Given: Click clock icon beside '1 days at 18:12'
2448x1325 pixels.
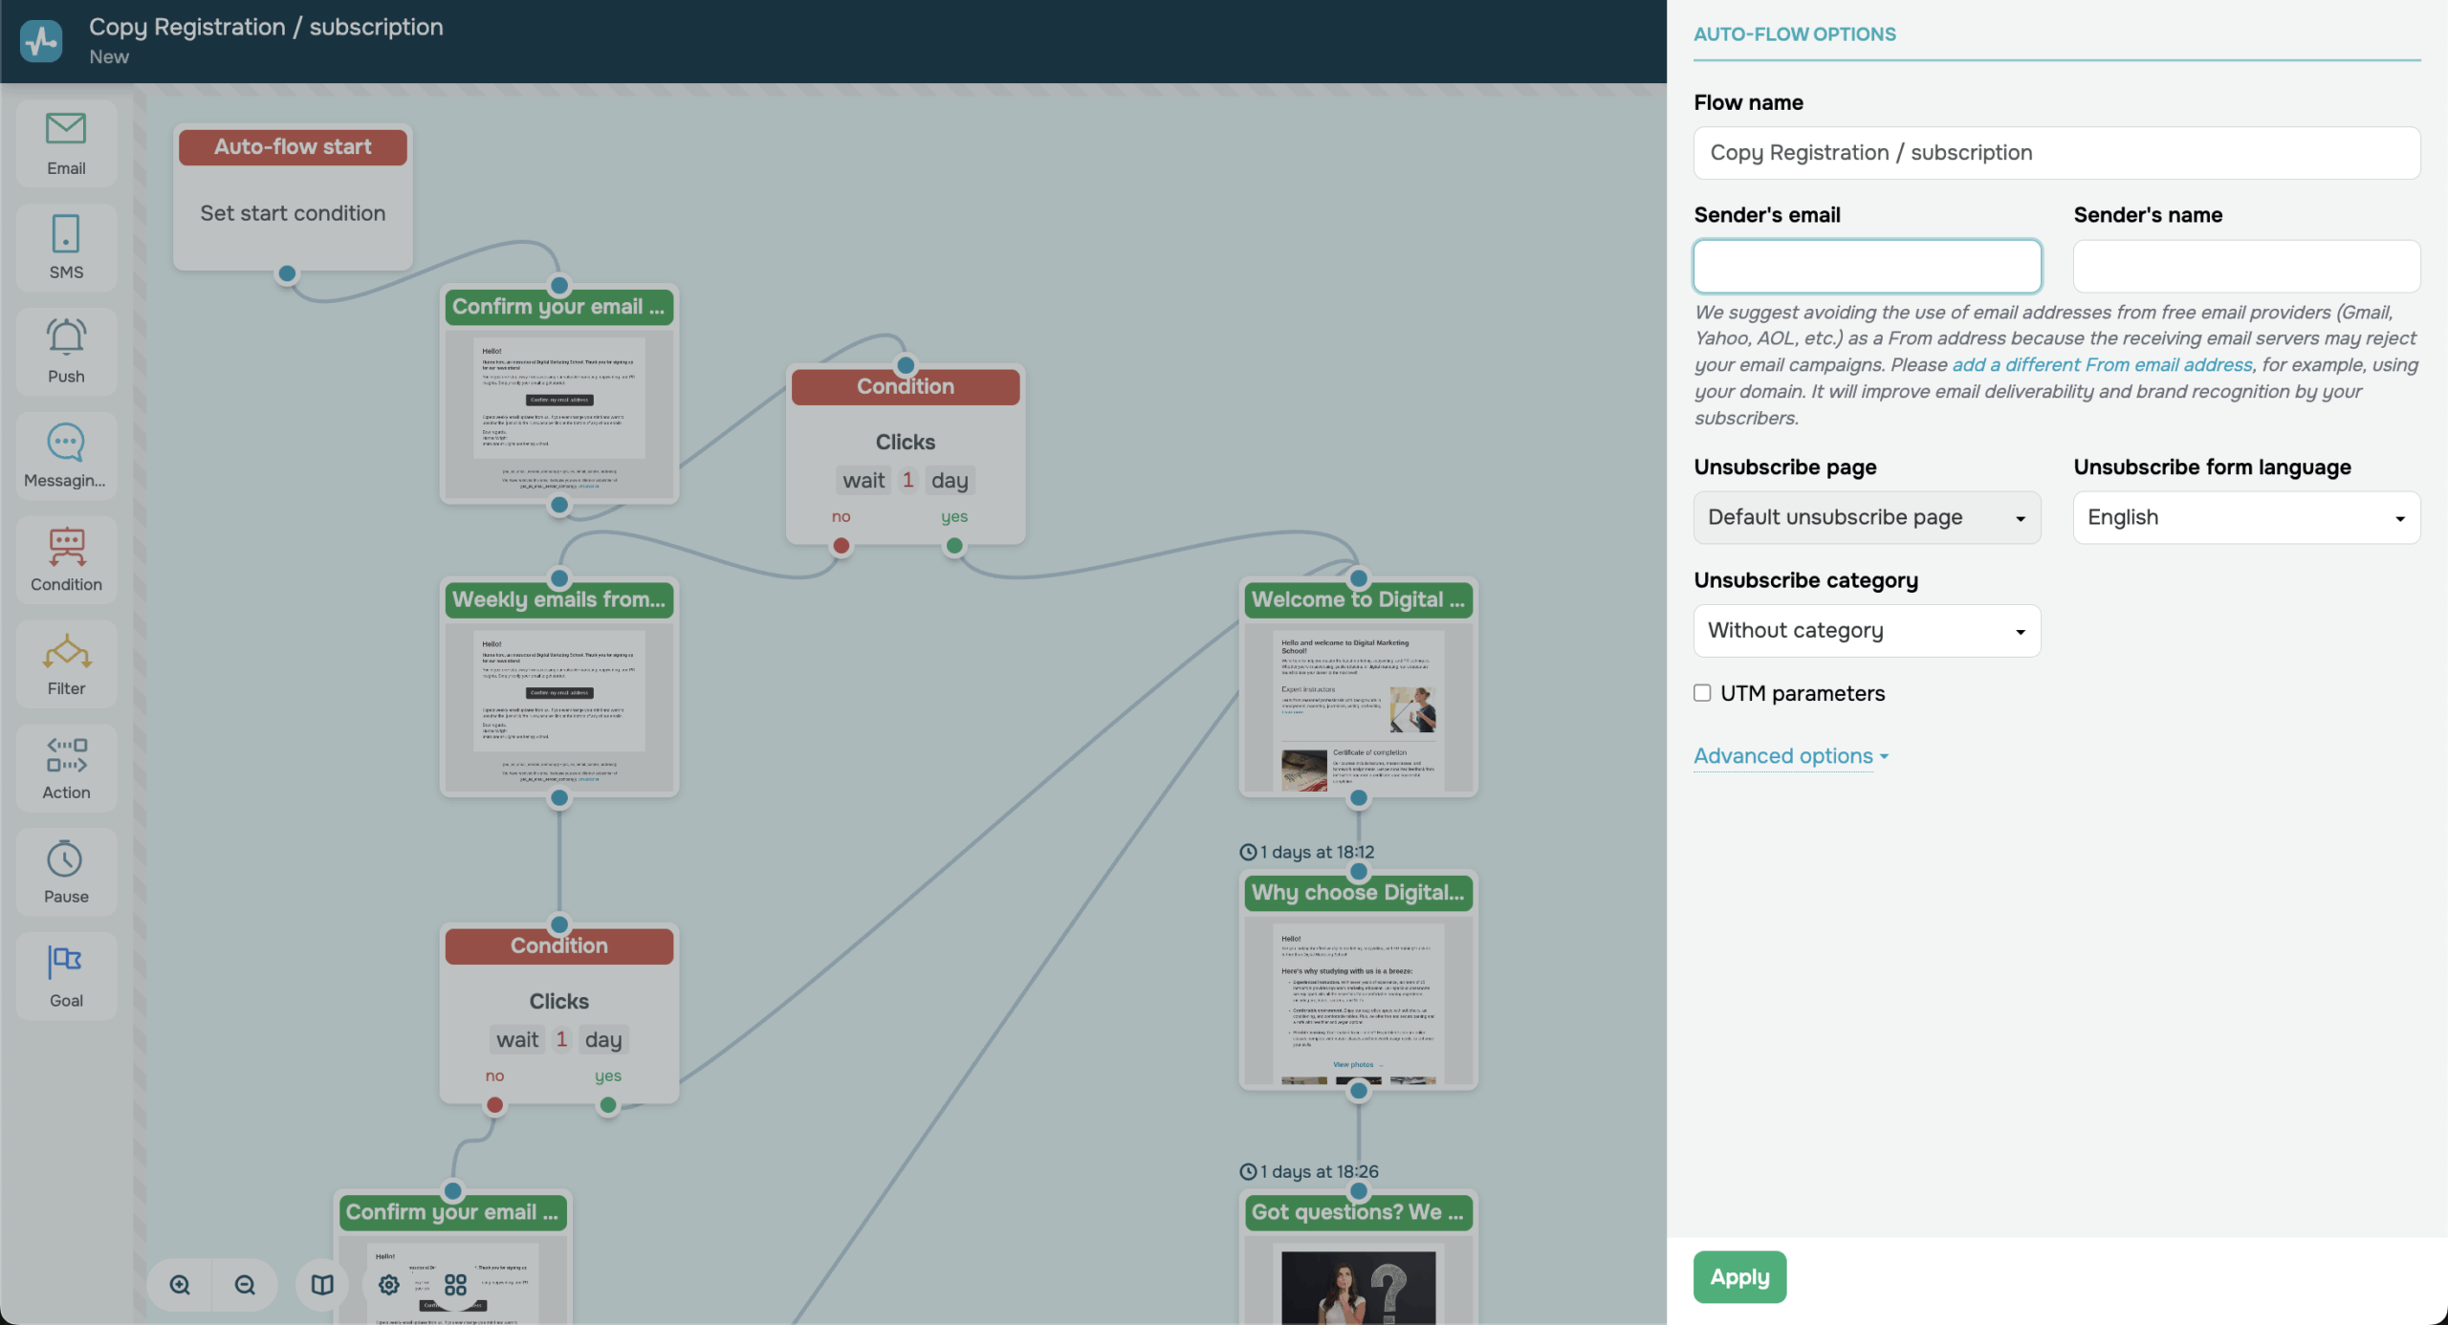Looking at the screenshot, I should (x=1248, y=852).
